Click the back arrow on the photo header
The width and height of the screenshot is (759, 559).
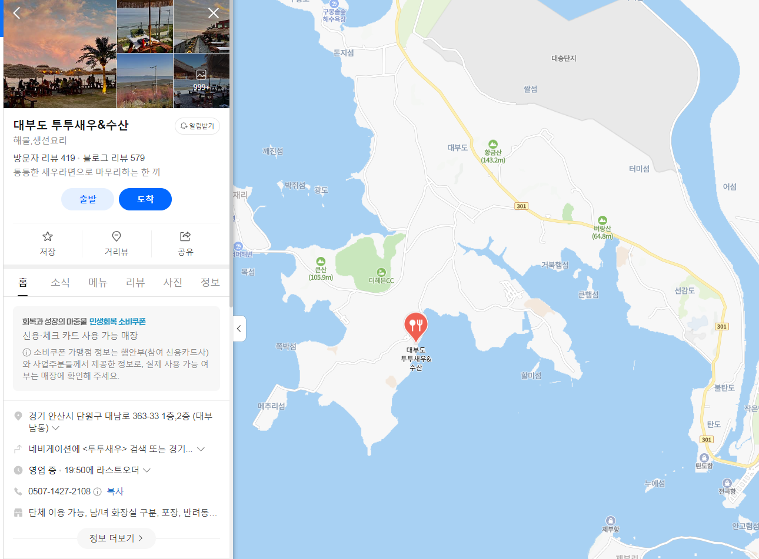point(16,13)
